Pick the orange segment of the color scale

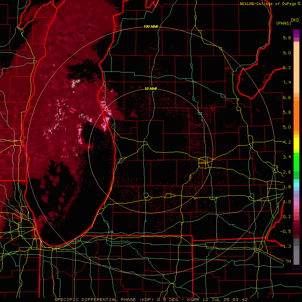click(x=296, y=115)
